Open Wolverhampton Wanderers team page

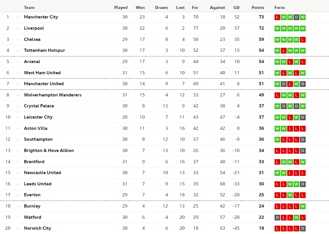[x=53, y=95]
